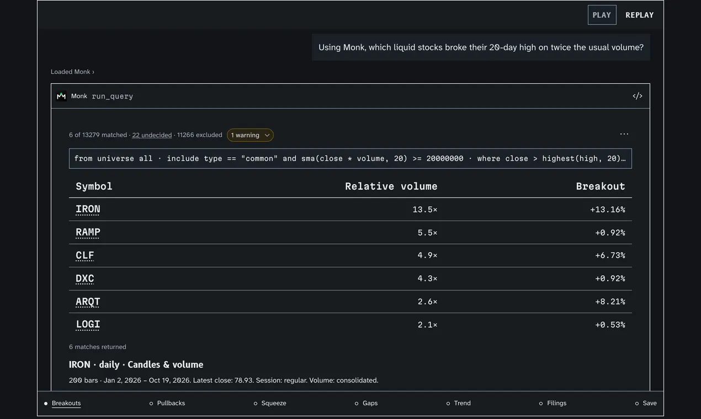
Task: Switch to the Pullbacks tab
Action: [x=167, y=403]
